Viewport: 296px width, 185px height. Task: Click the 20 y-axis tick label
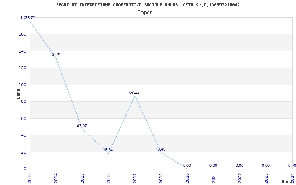point(24,152)
